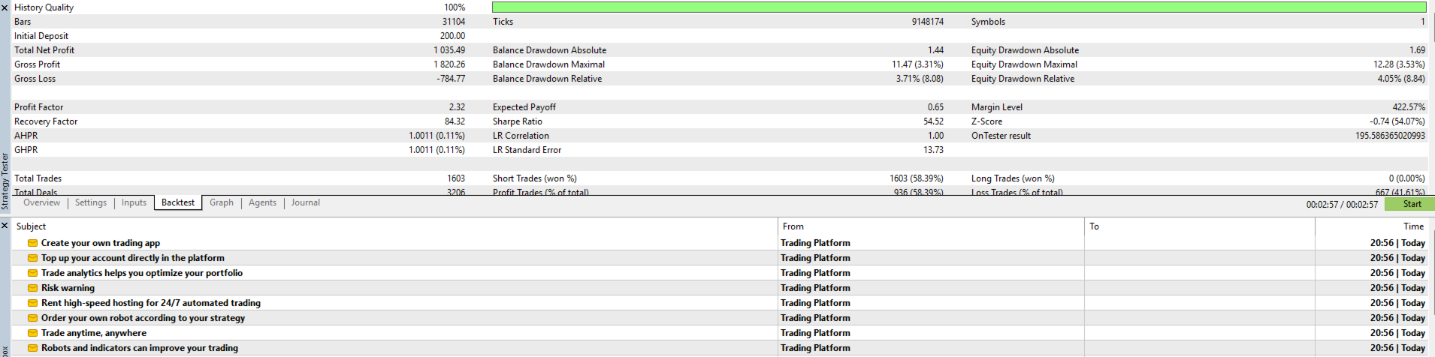Viewport: 1435px width, 357px height.
Task: Click Initial Deposit value 200.00
Action: [452, 36]
